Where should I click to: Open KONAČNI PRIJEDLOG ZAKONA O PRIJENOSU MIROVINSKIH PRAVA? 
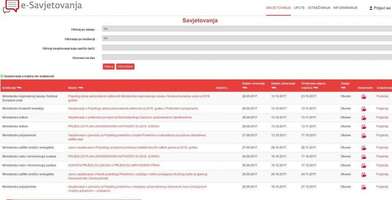click(x=114, y=165)
